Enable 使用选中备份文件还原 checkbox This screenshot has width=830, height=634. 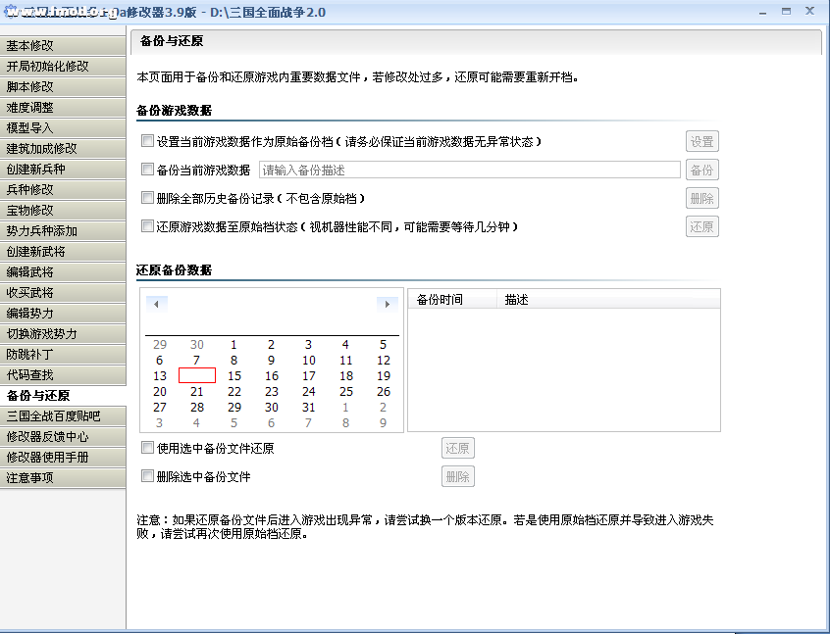click(x=148, y=448)
